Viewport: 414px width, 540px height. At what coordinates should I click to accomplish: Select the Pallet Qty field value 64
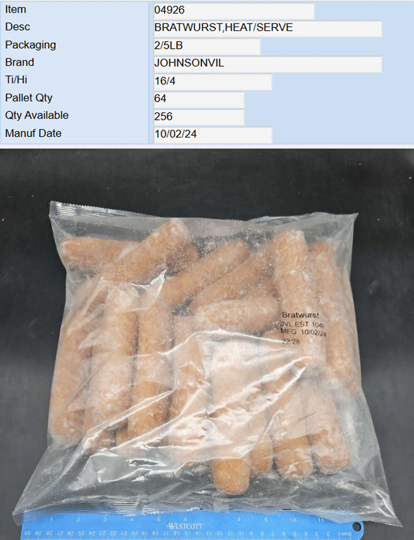pos(199,99)
